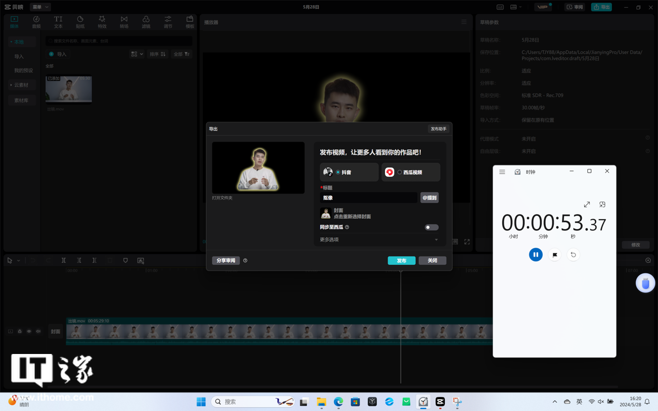
Task: Switch to the 转场 transitions tab
Action: click(x=124, y=22)
